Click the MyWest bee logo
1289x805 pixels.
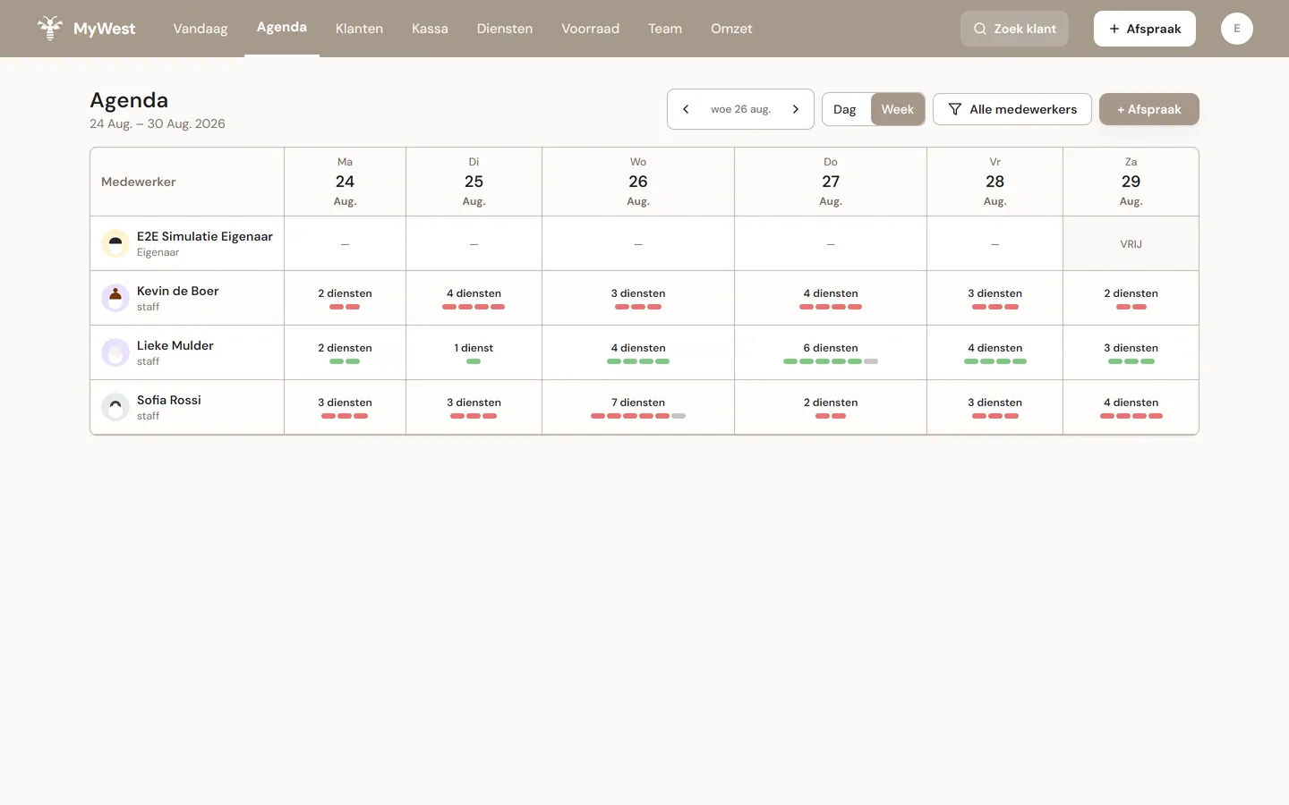click(x=50, y=28)
